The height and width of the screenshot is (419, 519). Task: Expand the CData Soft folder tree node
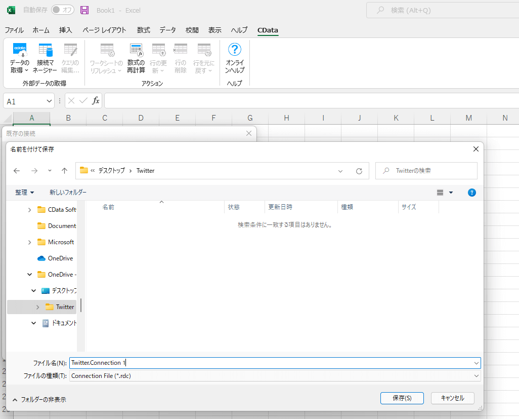[x=30, y=210]
